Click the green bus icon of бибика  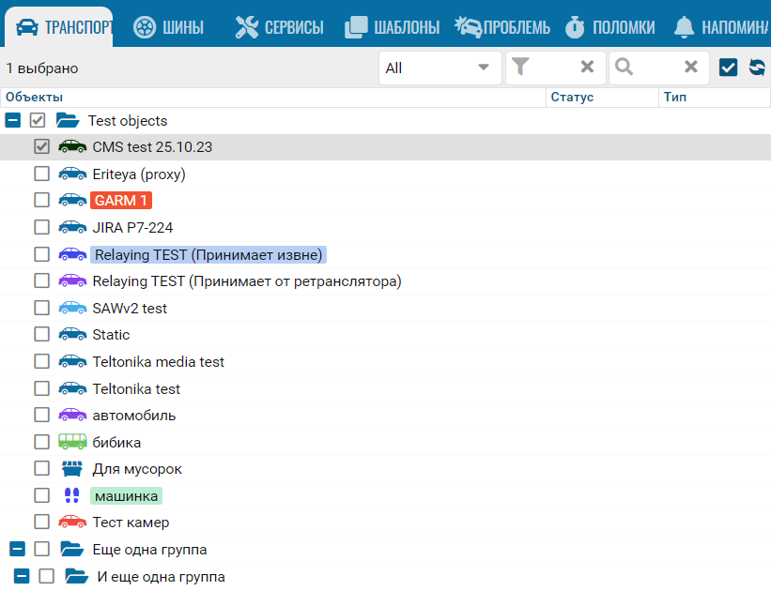pyautogui.click(x=72, y=442)
